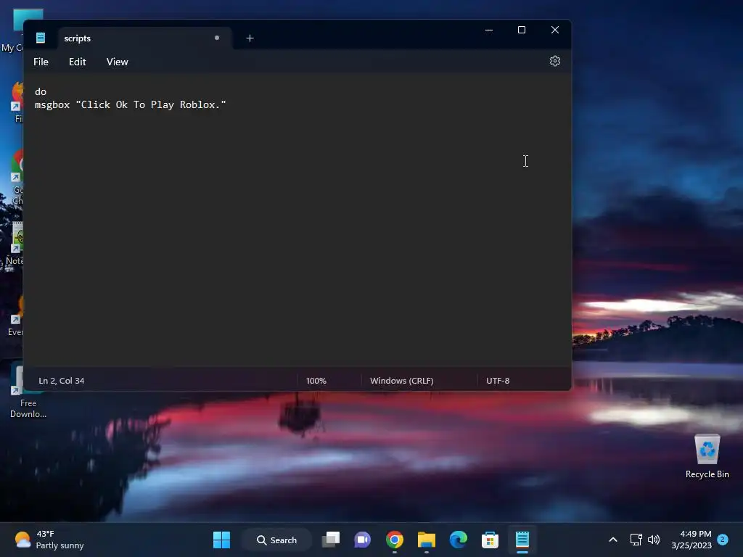This screenshot has width=743, height=557.
Task: Open File Explorer from taskbar
Action: pyautogui.click(x=427, y=540)
